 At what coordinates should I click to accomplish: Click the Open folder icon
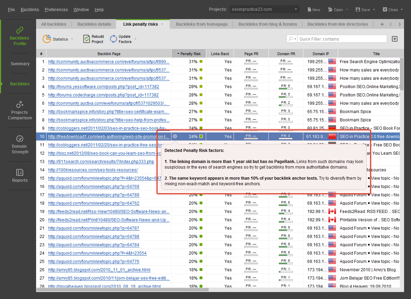[x=330, y=9]
